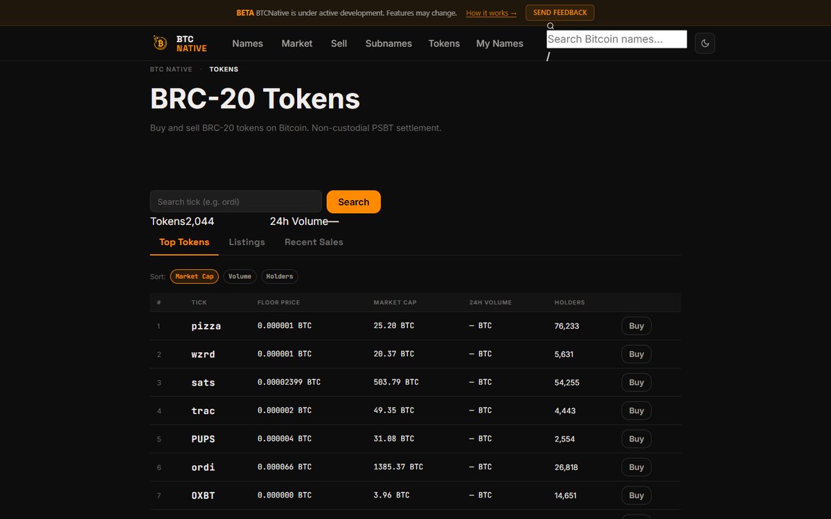Click the 14,651 holders value
831x519 pixels.
pos(566,496)
